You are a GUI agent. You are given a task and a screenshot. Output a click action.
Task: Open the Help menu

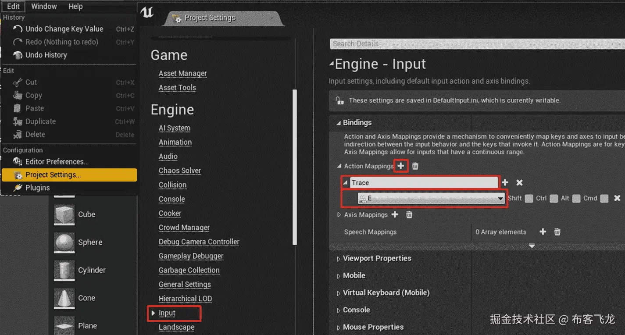tap(75, 6)
